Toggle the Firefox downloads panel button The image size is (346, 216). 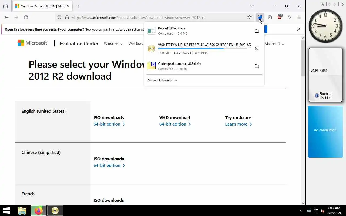point(260,17)
